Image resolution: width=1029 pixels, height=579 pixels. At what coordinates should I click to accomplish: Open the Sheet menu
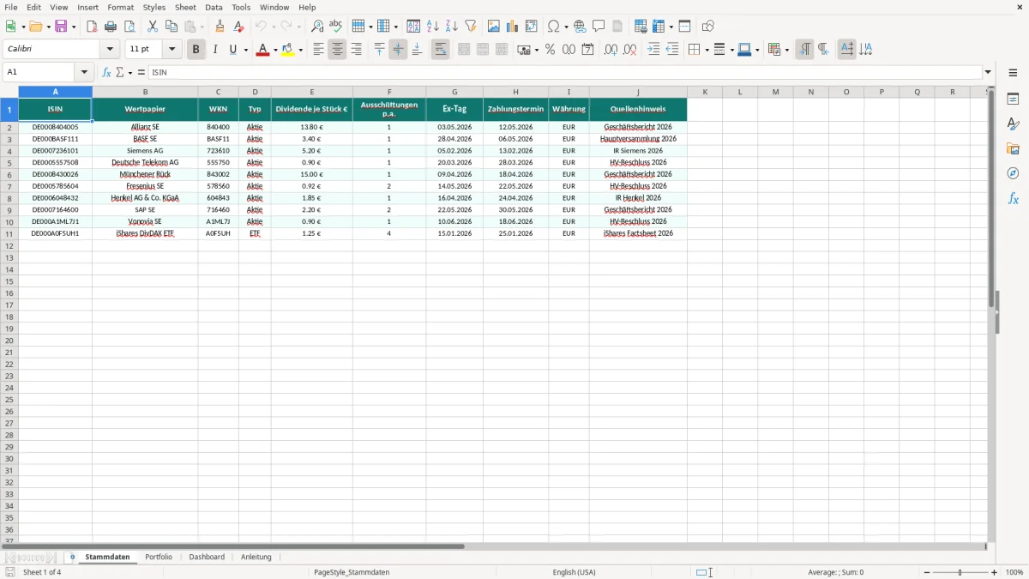coord(185,7)
